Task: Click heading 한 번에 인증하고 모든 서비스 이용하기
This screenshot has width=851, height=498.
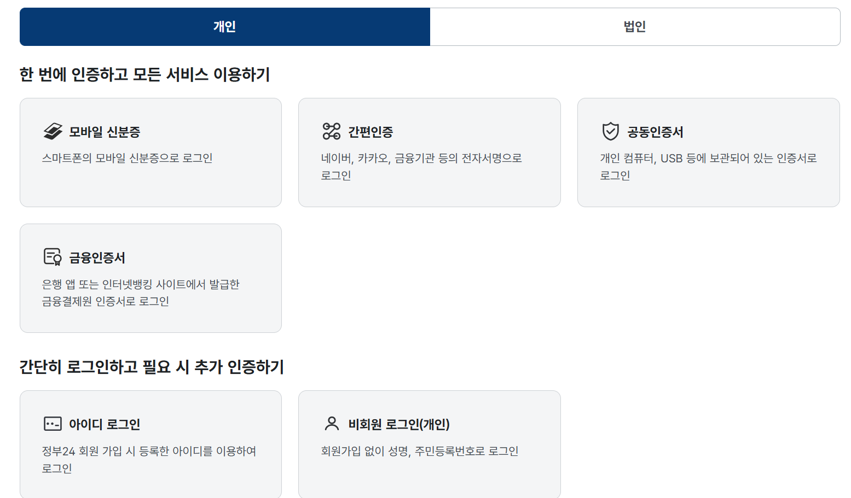Action: pos(145,74)
